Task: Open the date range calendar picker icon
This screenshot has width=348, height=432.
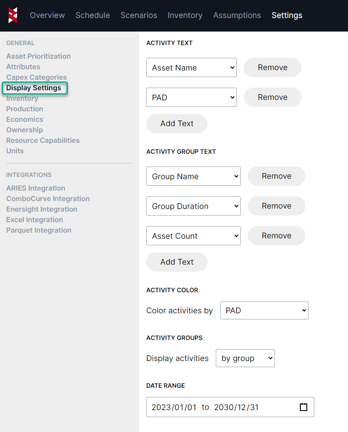Action: pos(303,407)
